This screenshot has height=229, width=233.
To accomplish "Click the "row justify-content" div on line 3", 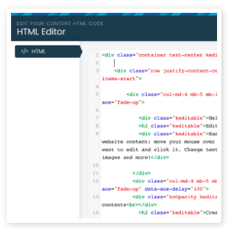I will point(166,71).
